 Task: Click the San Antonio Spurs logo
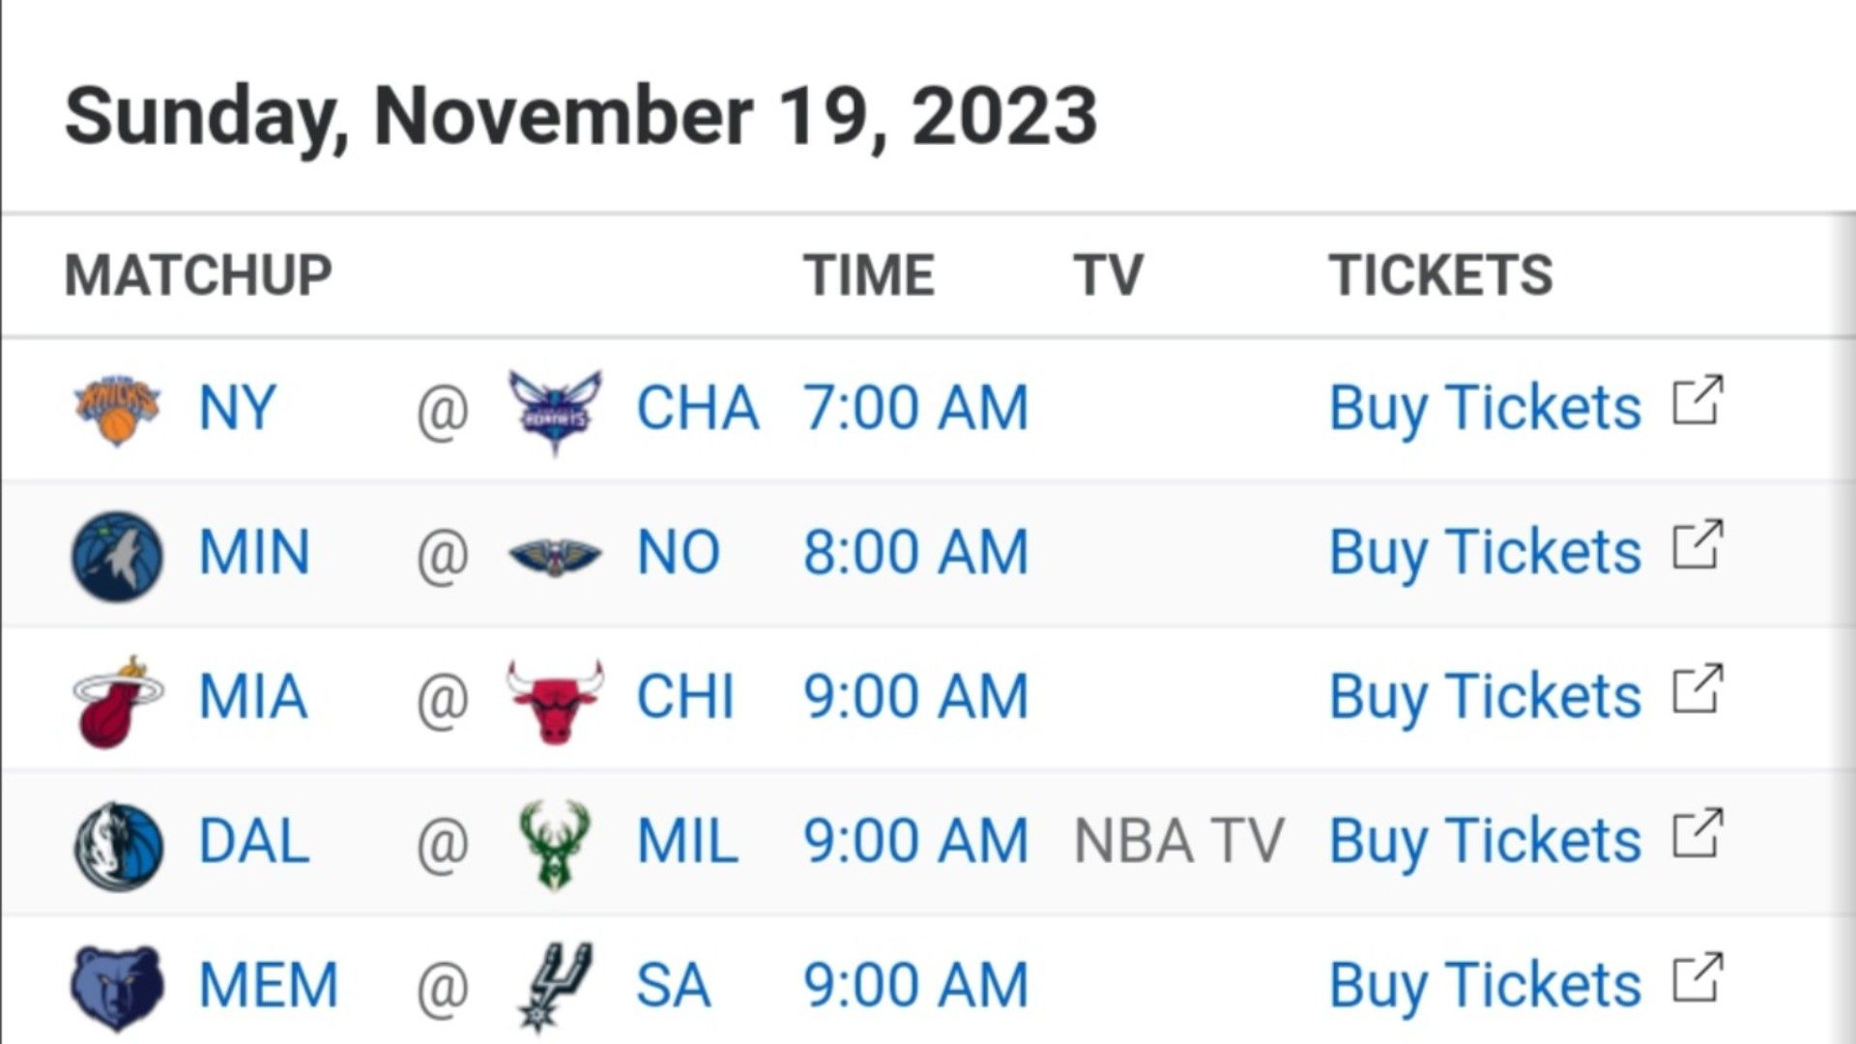555,988
